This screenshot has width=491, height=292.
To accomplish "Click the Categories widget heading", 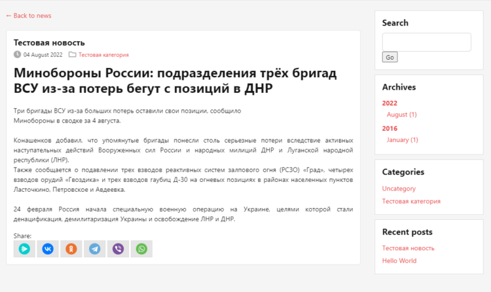I will 403,172.
